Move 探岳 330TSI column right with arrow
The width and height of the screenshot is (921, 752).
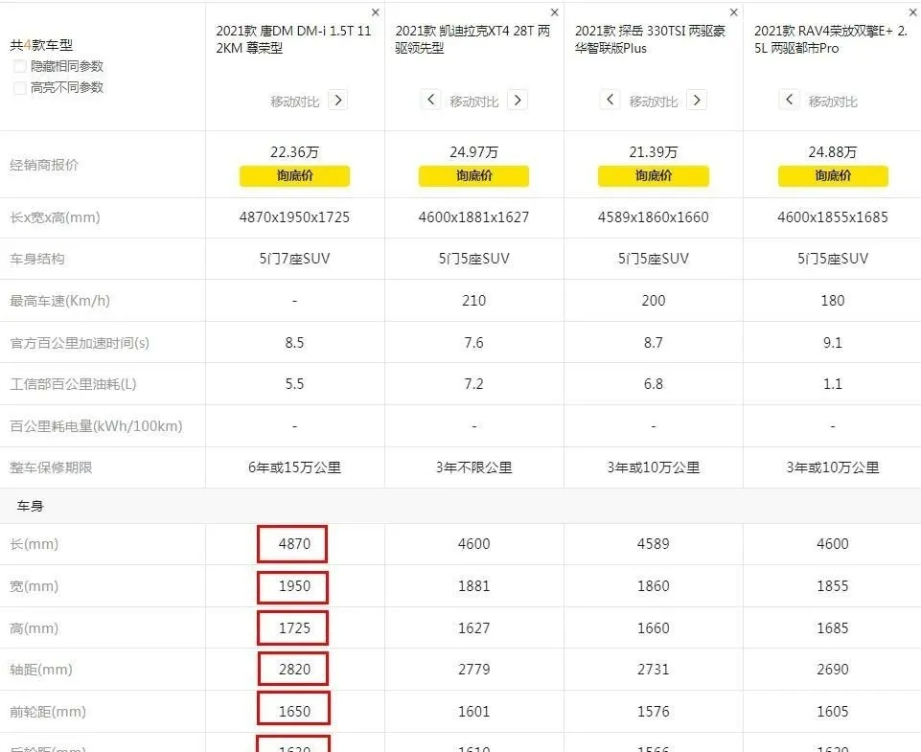pos(697,100)
